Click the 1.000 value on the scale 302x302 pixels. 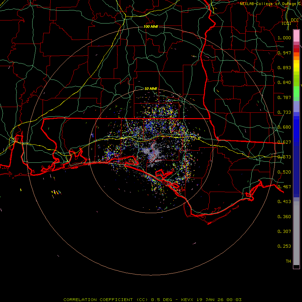tap(284, 38)
